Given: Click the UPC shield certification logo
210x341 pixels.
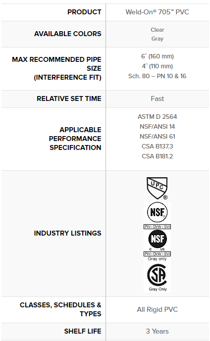Looking at the screenshot, I should (x=157, y=188).
